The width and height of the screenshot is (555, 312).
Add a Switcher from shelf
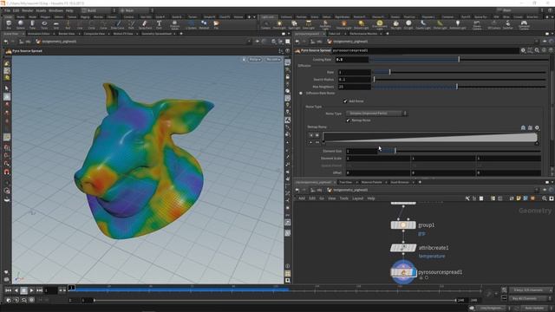click(x=508, y=25)
